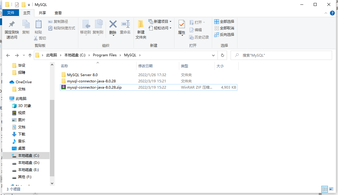This screenshot has height=195, width=338.
Task: Create a new folder
Action: coord(141,29)
